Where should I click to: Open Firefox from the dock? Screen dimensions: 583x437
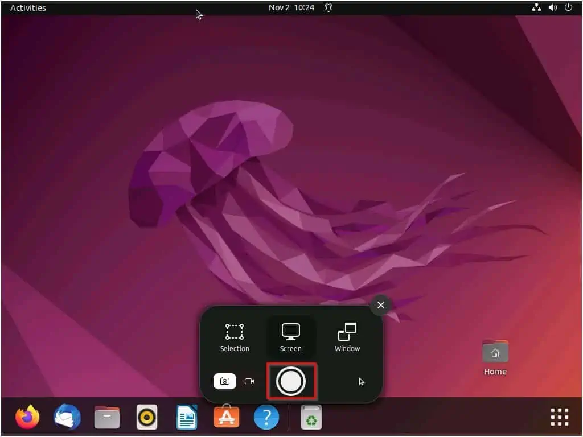pos(27,417)
